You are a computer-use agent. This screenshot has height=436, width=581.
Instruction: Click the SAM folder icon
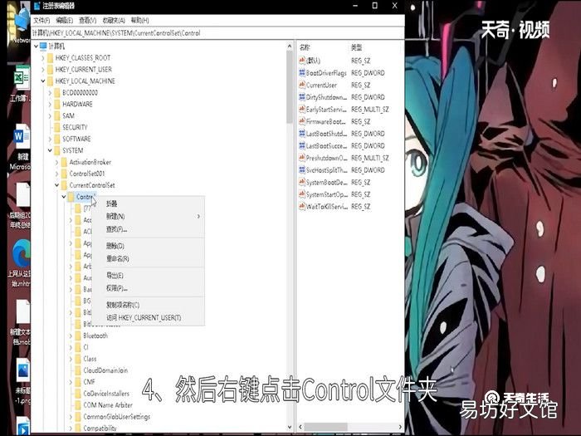tap(57, 115)
